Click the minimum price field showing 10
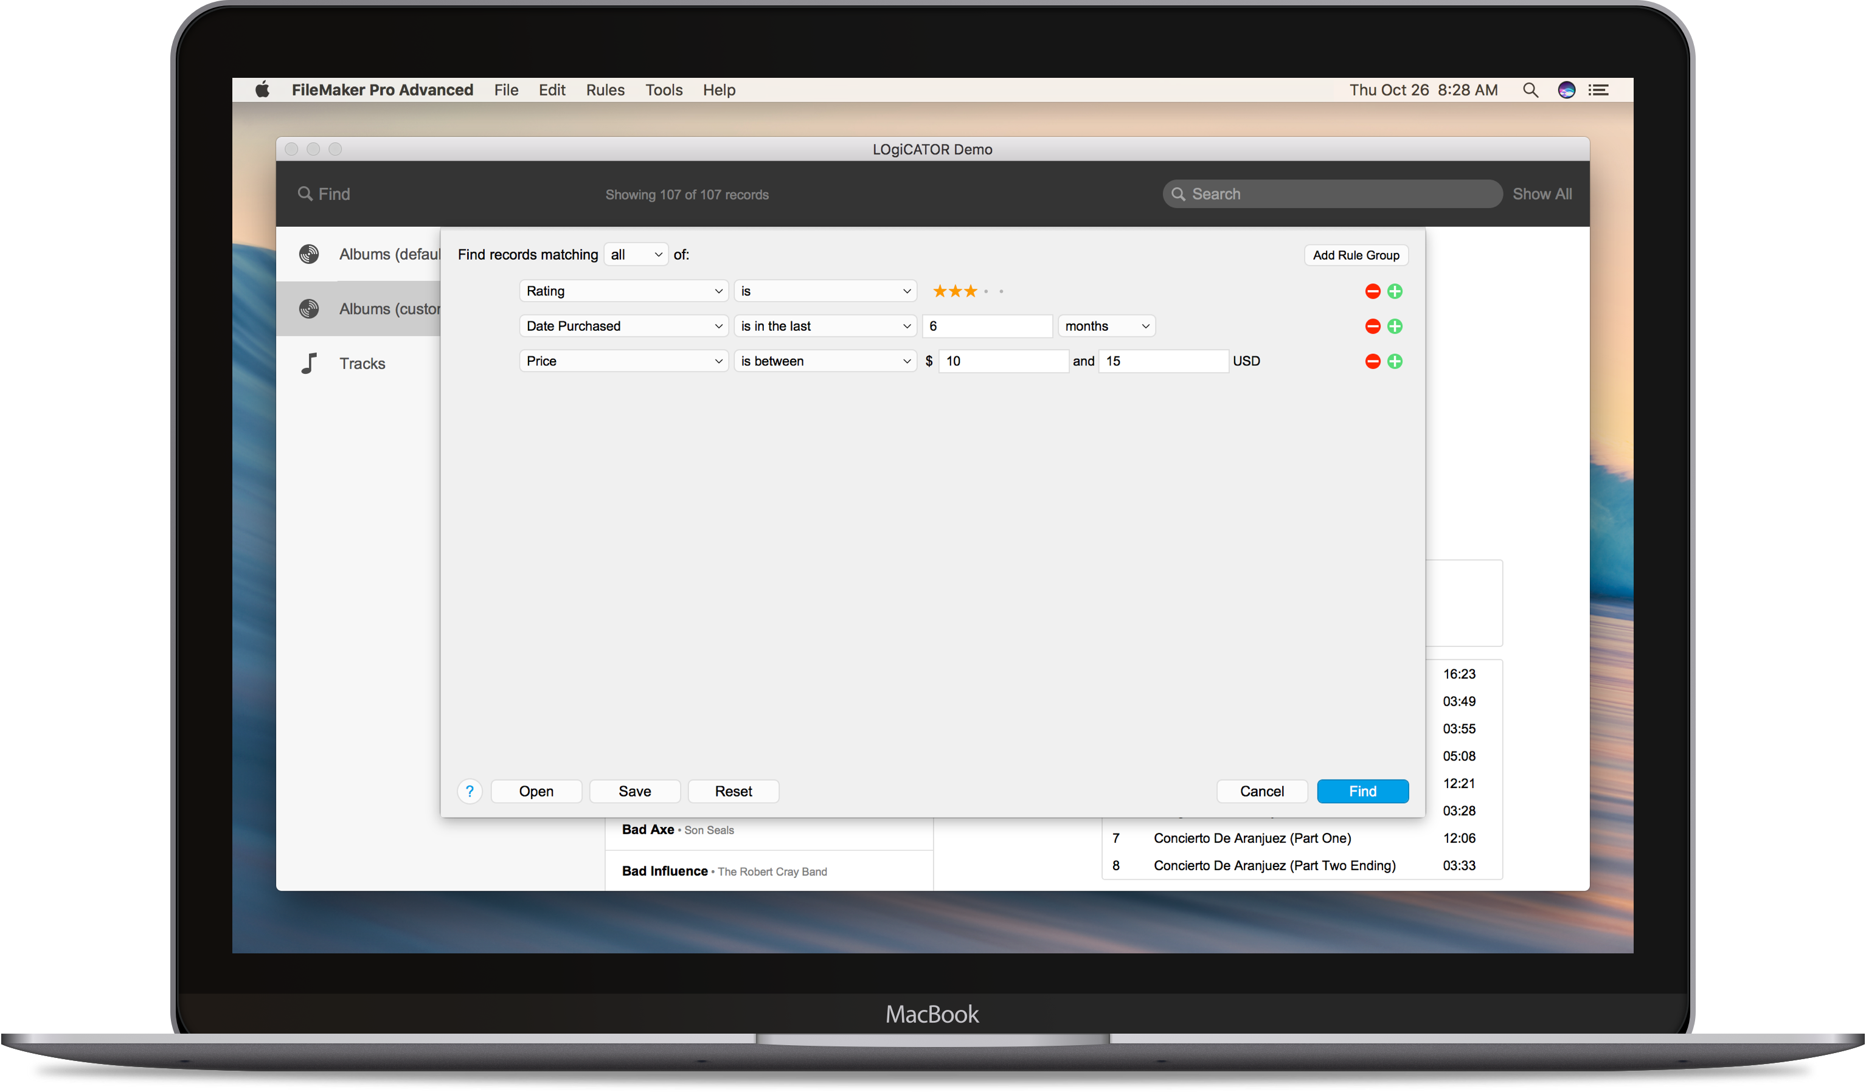 coord(1004,361)
